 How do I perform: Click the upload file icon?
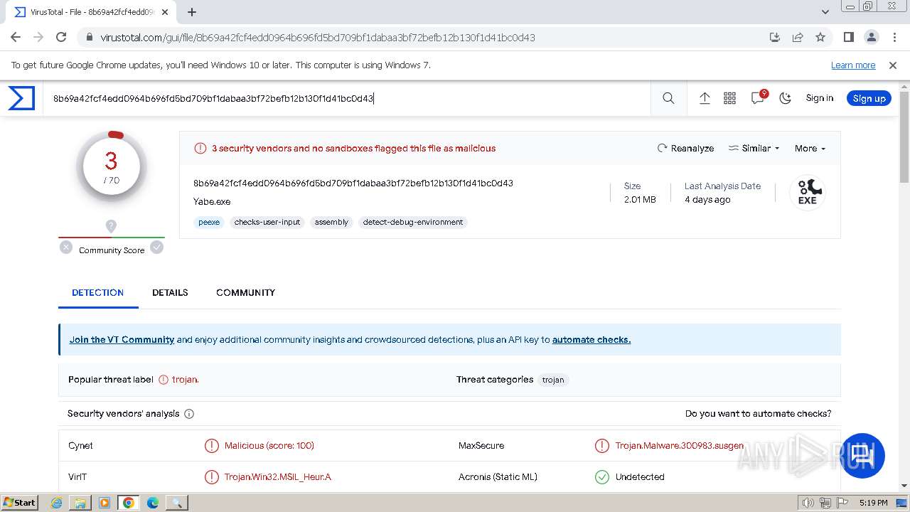(705, 98)
